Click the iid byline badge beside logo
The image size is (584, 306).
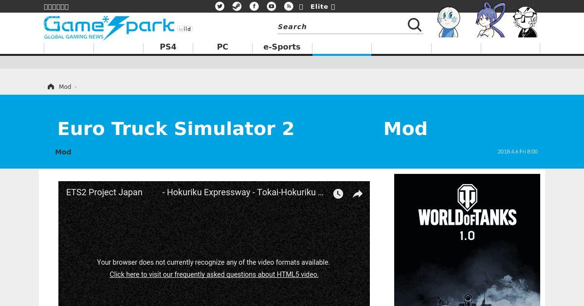[x=185, y=29]
